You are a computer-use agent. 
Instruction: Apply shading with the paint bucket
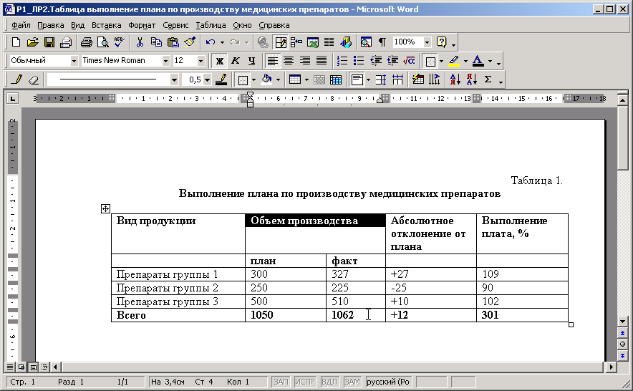point(266,79)
